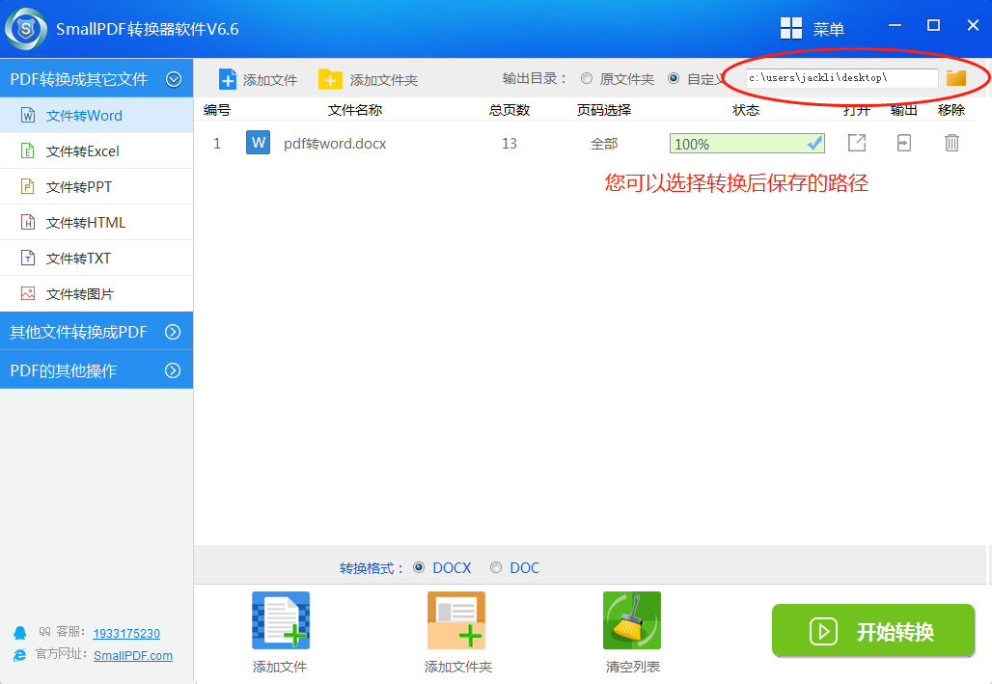Click the 总页数 column header

point(510,110)
